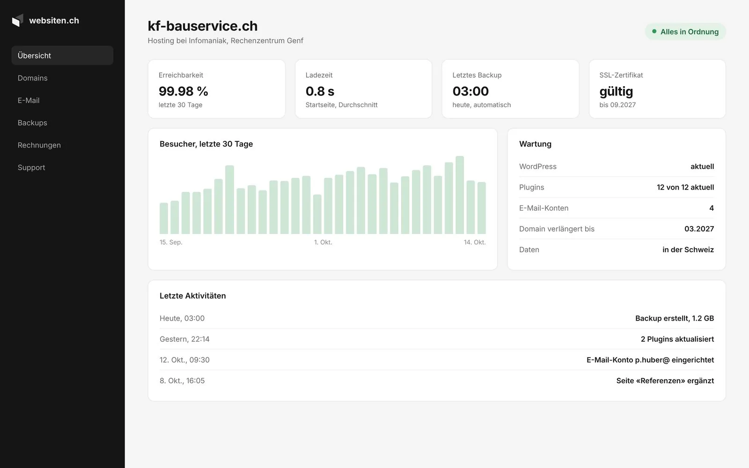Click 2 Plugins aktualisiert entry

(677, 339)
